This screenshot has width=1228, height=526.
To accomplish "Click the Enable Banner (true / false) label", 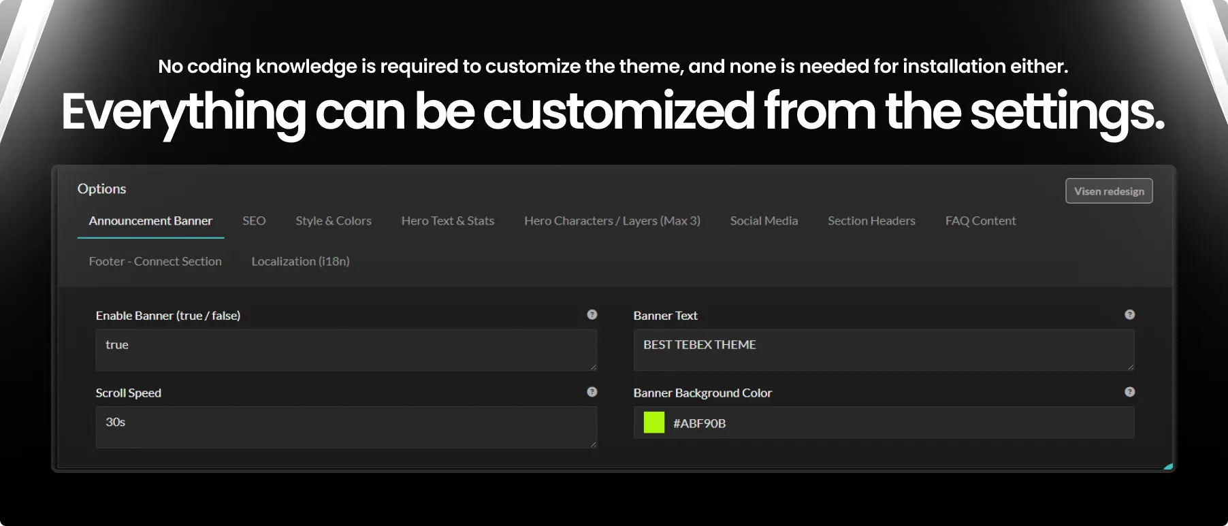I will [168, 316].
